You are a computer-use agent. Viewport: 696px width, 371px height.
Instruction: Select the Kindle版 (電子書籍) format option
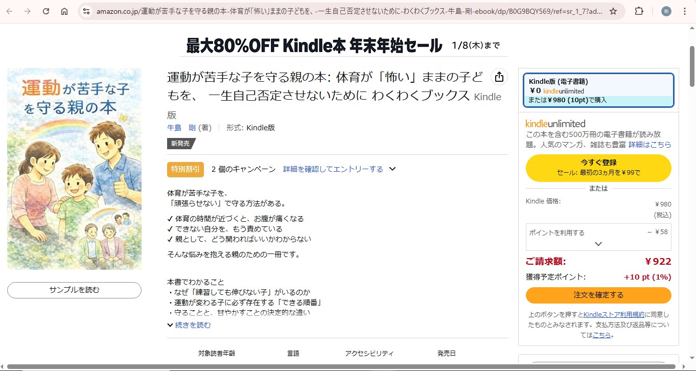coord(598,90)
